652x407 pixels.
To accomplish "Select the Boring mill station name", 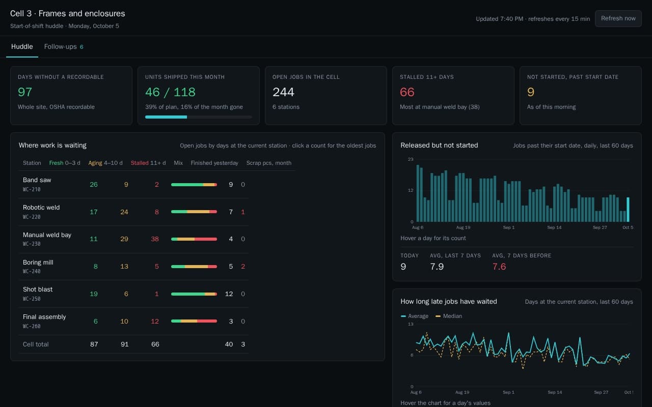I will pyautogui.click(x=38, y=263).
